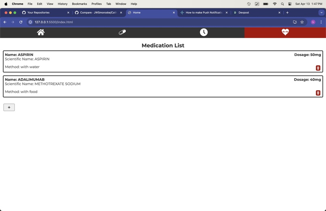The image size is (326, 211).
Task: Click 'Method: with water' text
Action: (22, 67)
